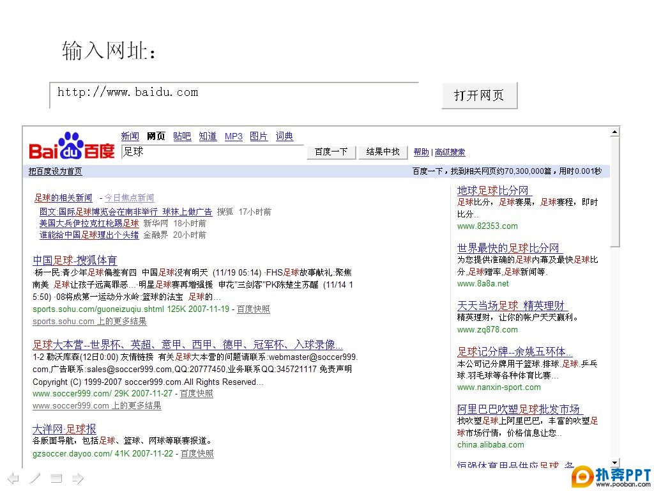The image size is (654, 491).
Task: Click the Baidu paw logo
Action: [72, 146]
